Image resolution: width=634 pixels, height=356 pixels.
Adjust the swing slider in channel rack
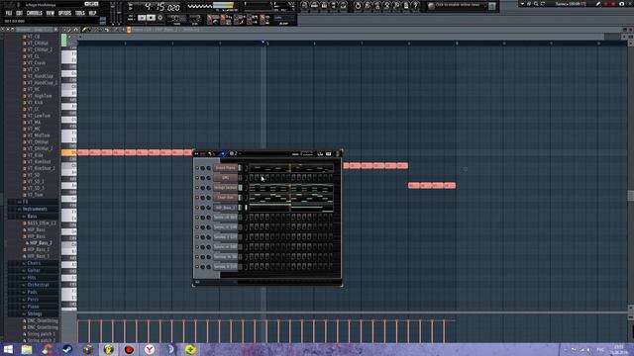(x=307, y=154)
